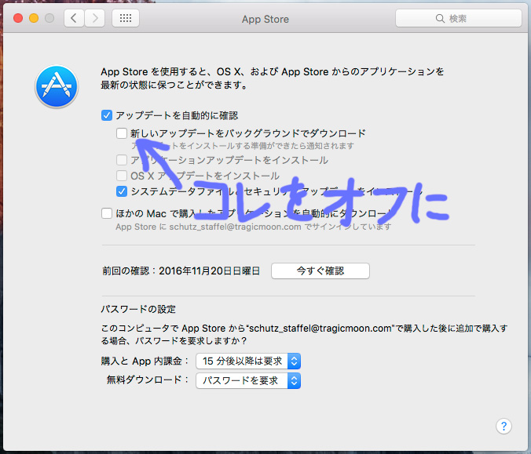This screenshot has height=454, width=531.
Task: Show all preferences grid button
Action: coord(126,18)
